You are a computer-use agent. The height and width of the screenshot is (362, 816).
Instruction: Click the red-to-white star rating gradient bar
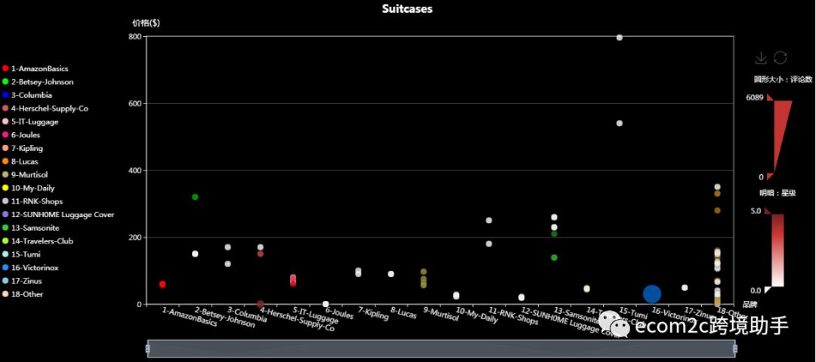(777, 250)
